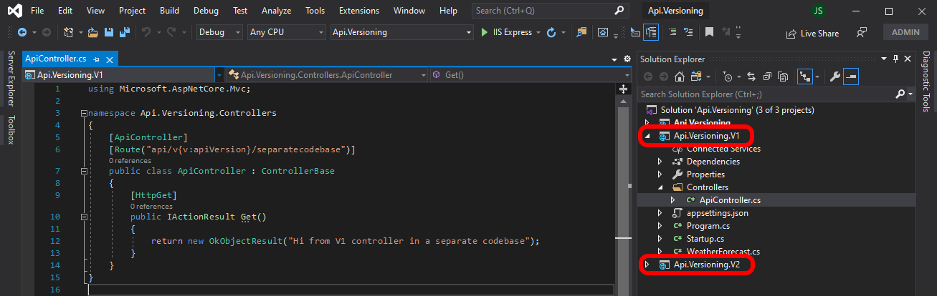Open the Analyze menu
This screenshot has width=937, height=296.
coord(276,11)
